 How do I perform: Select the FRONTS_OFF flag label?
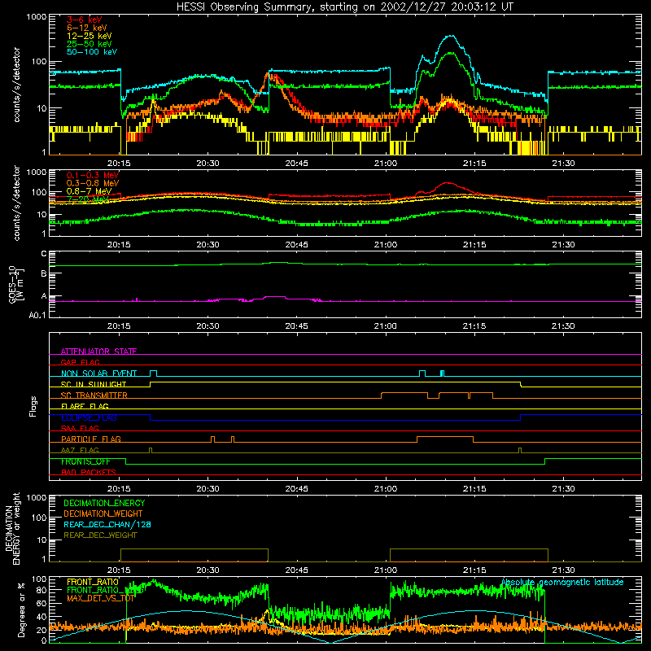click(x=85, y=461)
